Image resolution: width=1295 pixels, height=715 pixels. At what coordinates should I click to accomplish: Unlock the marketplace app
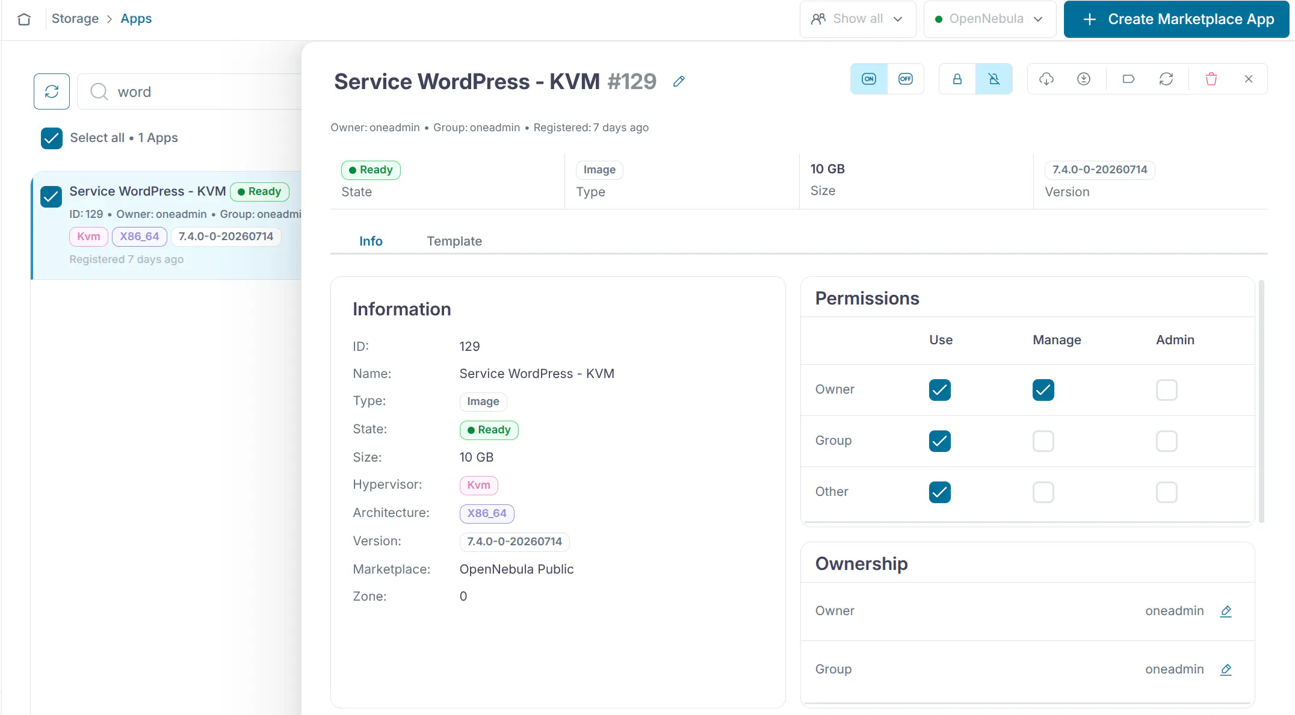coord(994,79)
